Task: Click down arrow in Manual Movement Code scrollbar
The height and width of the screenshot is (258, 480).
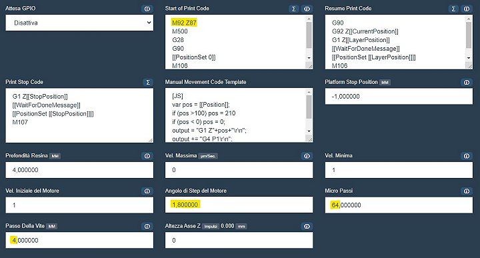Action: pyautogui.click(x=309, y=131)
